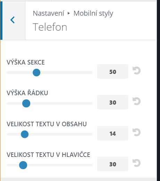
Task: Click the VÝŠKA SEKCE label
Action: (x=26, y=62)
